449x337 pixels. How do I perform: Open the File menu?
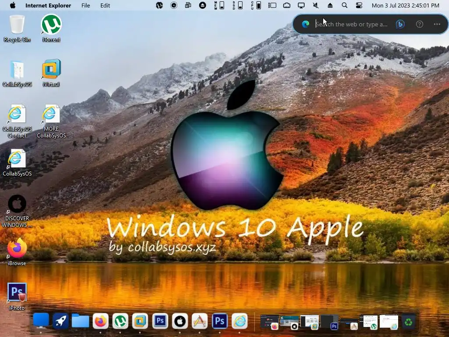(86, 5)
